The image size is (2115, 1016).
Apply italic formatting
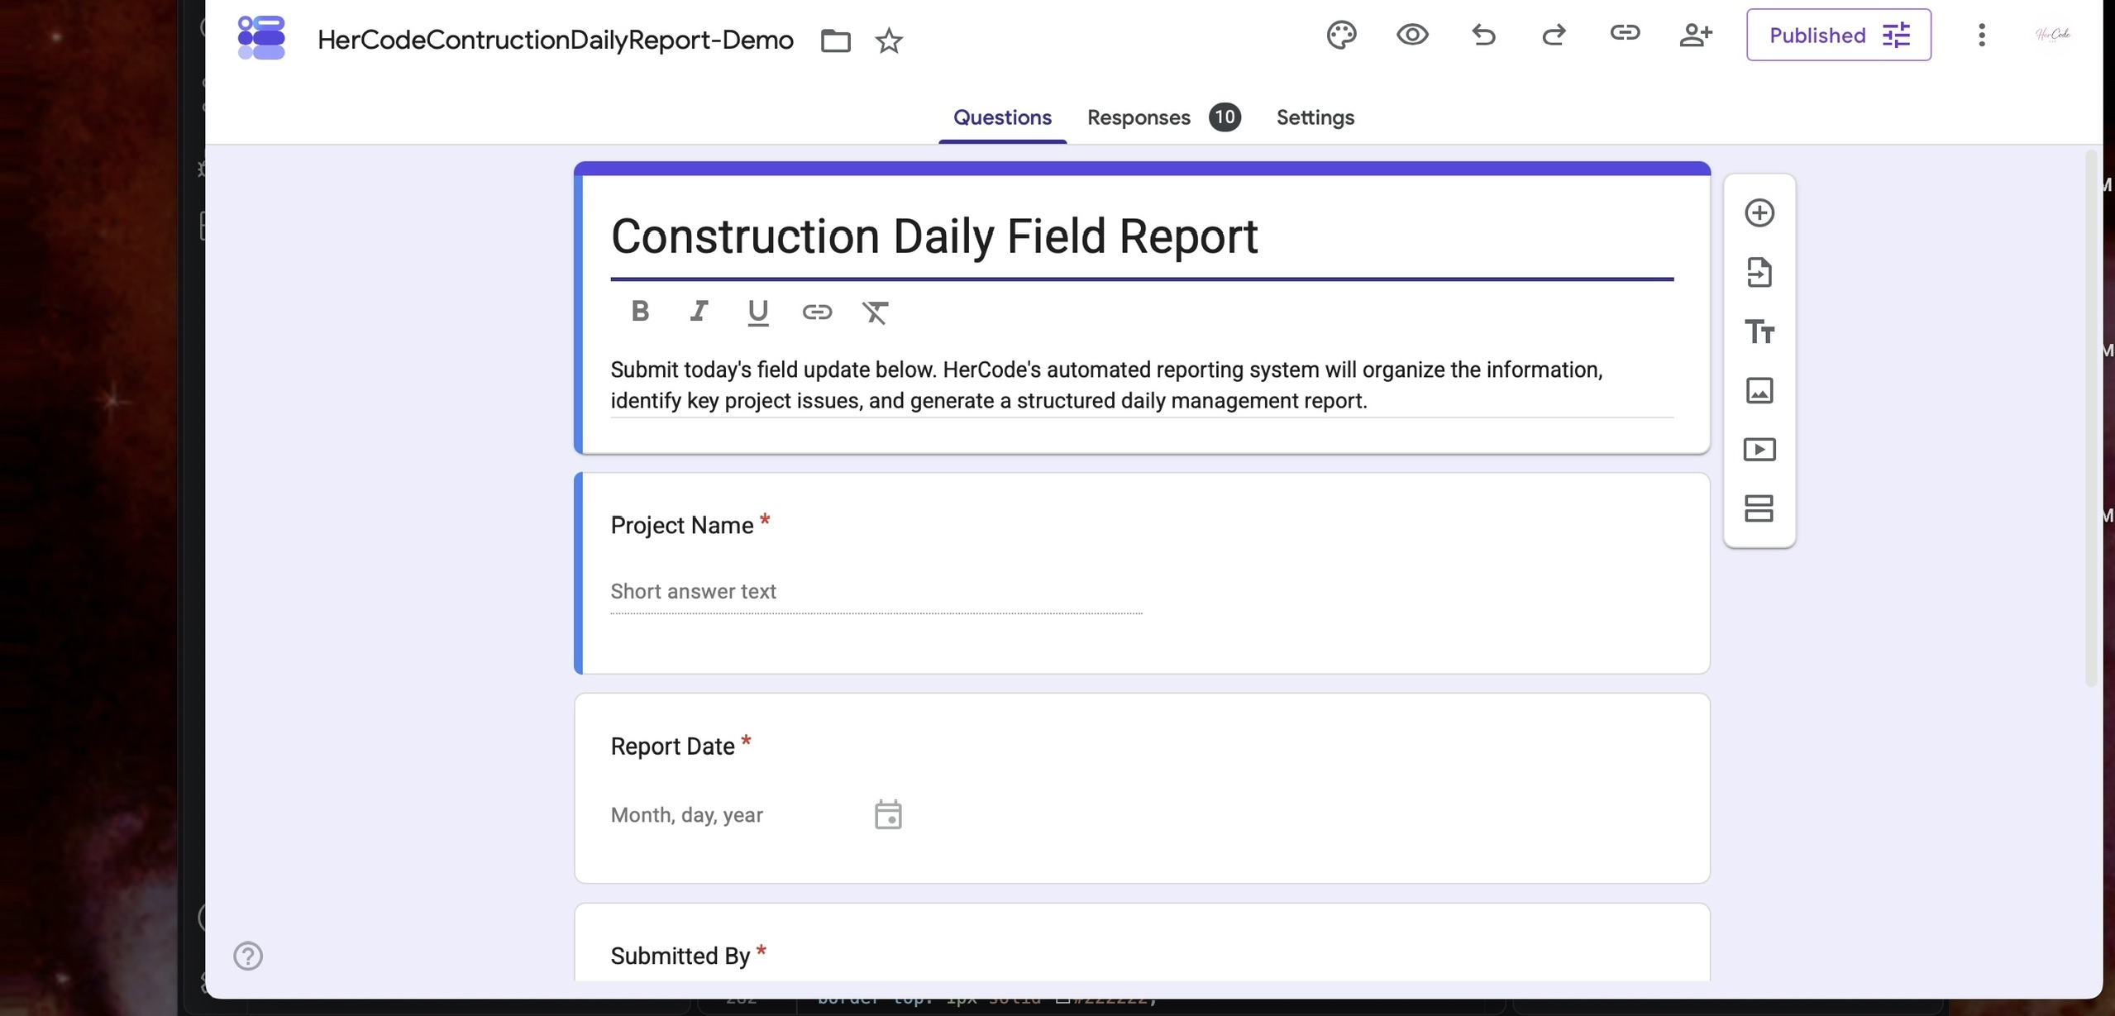tap(699, 311)
